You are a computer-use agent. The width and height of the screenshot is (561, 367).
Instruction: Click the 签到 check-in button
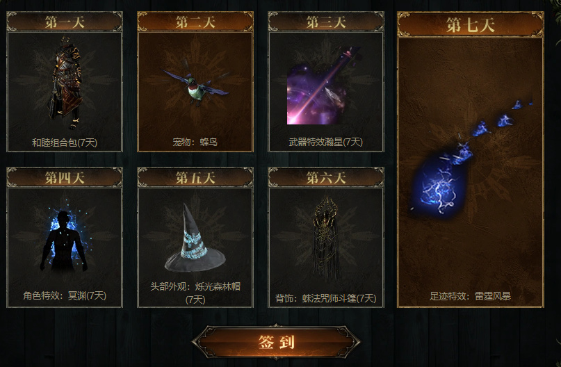point(276,342)
